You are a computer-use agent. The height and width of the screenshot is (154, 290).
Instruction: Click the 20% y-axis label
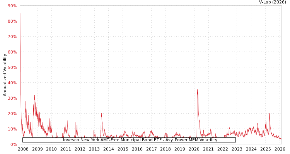coord(12,114)
